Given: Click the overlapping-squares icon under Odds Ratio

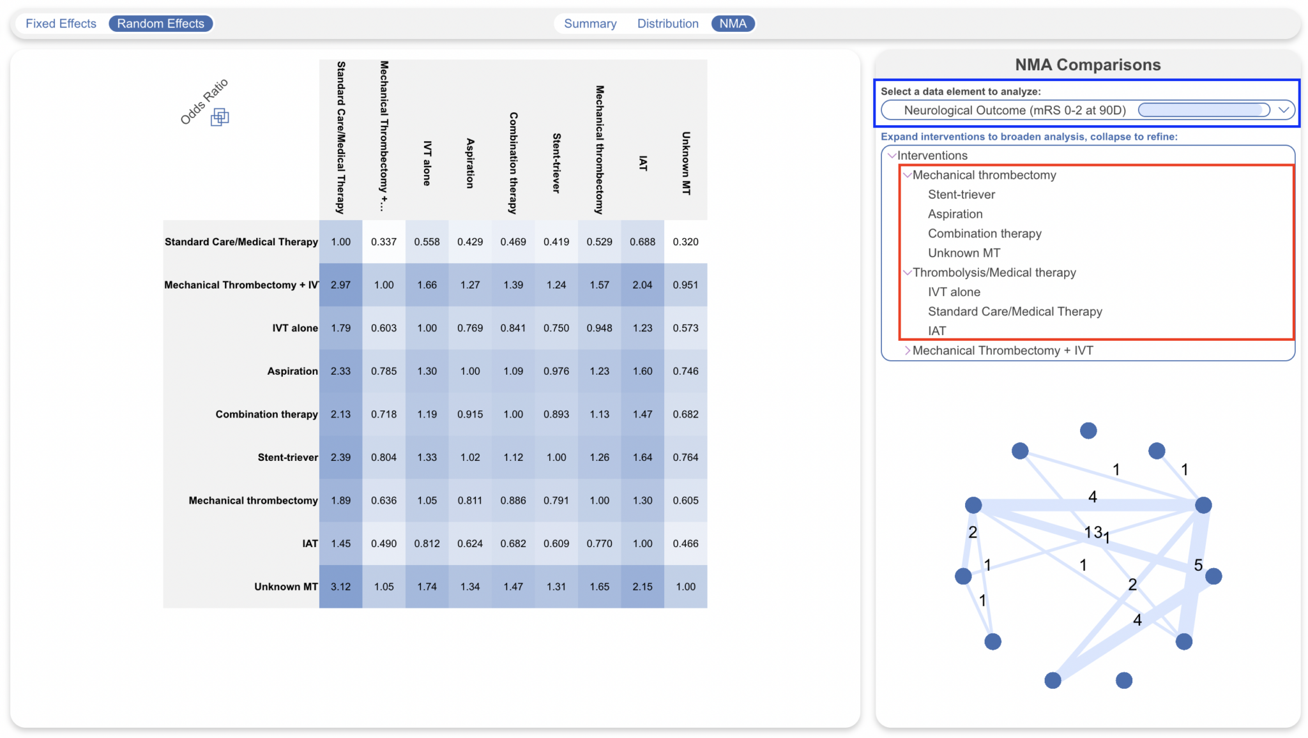Looking at the screenshot, I should [220, 117].
